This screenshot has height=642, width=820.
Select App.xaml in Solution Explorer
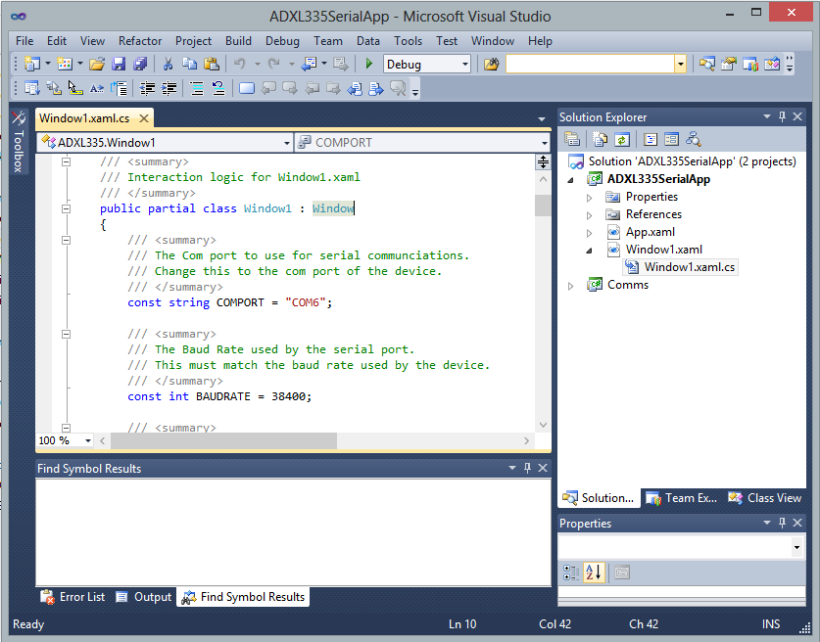click(x=651, y=232)
